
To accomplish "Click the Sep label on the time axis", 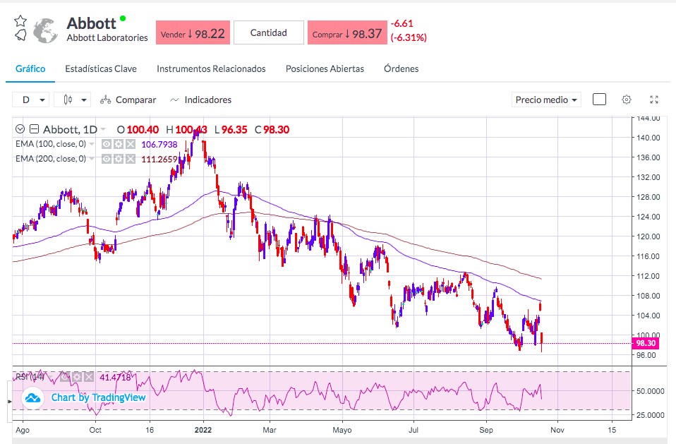I will pos(486,430).
